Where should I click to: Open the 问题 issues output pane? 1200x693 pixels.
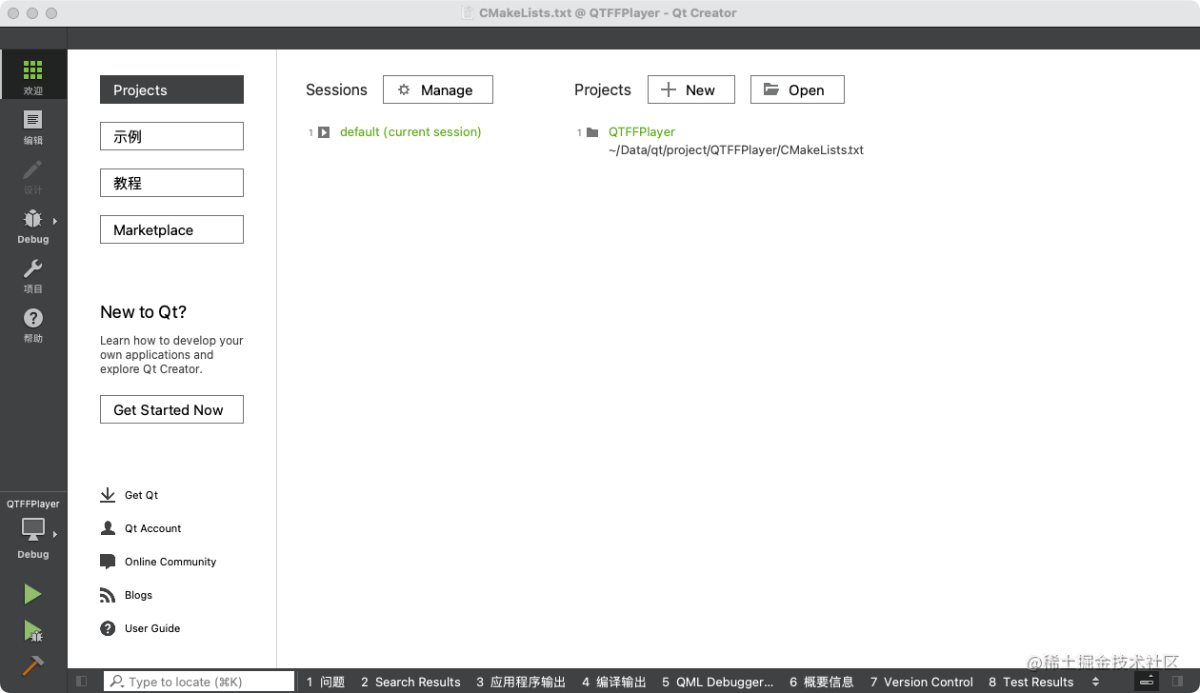pos(326,682)
